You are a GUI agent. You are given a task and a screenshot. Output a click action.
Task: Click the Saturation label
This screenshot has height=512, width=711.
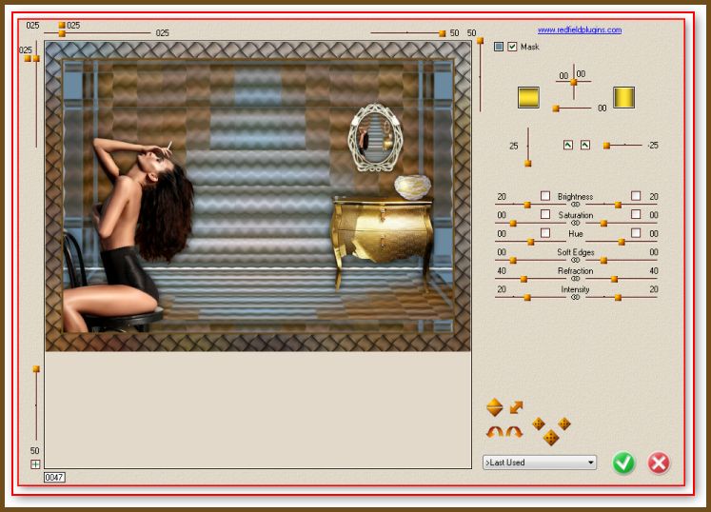[576, 215]
